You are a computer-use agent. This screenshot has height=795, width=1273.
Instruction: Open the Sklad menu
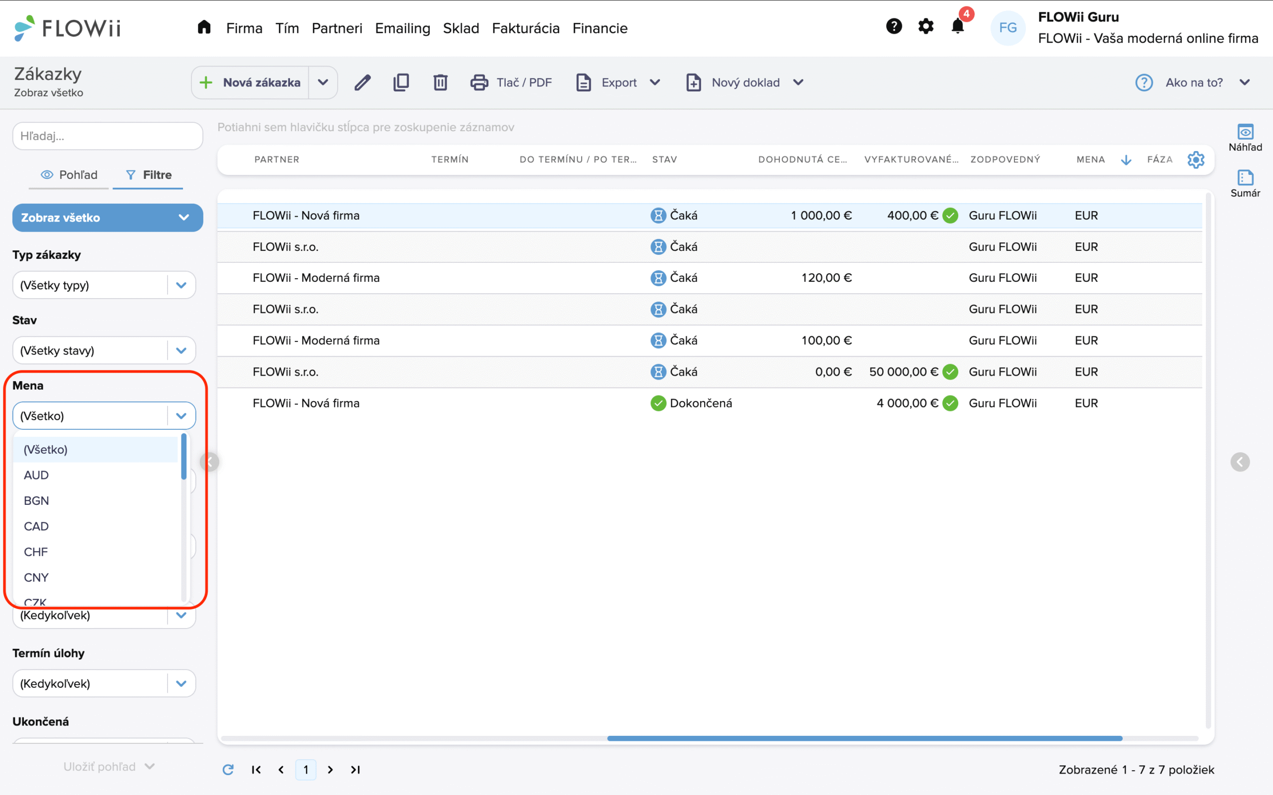pyautogui.click(x=461, y=28)
